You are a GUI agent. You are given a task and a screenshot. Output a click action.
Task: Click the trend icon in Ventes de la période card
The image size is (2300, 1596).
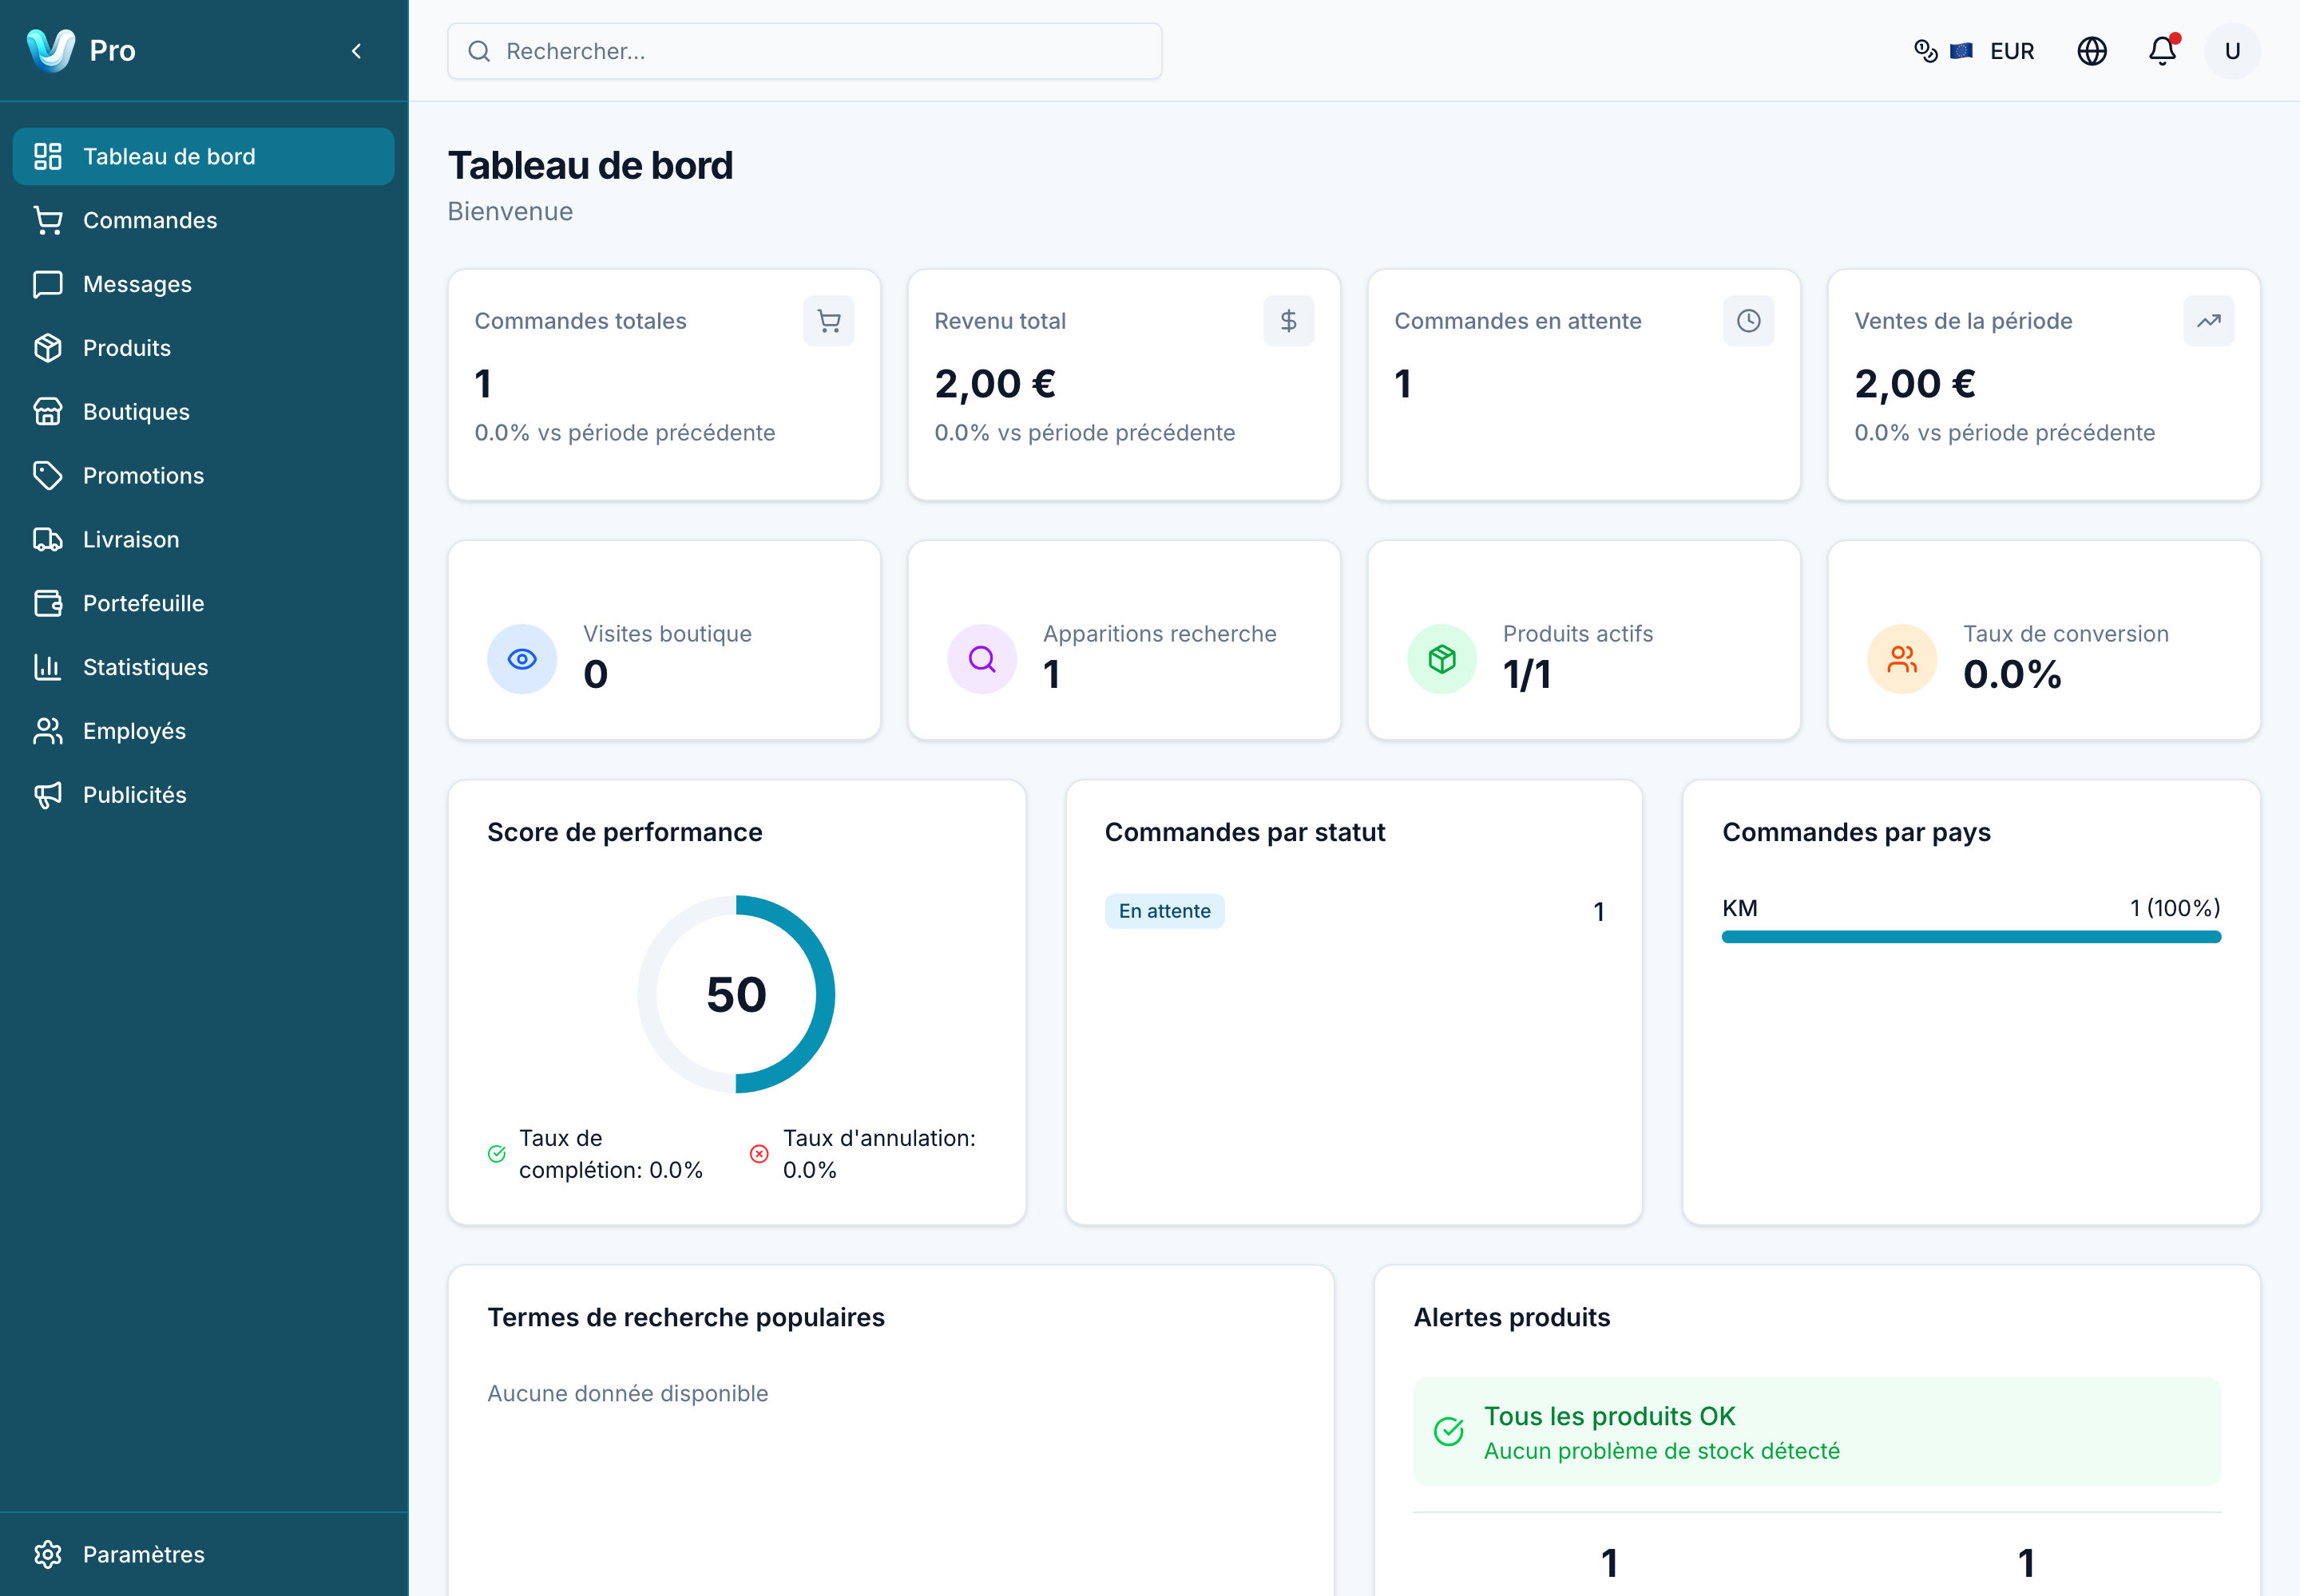coord(2208,321)
